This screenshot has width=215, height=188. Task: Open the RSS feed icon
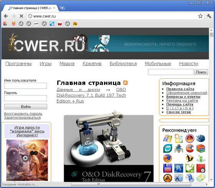click(x=125, y=83)
